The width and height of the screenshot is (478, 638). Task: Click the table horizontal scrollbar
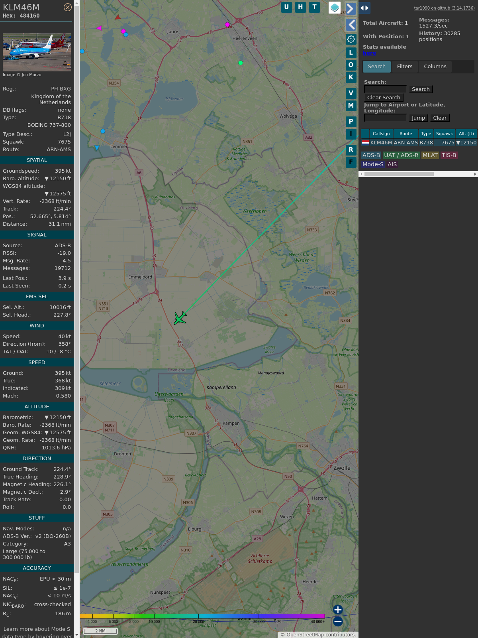pyautogui.click(x=399, y=174)
